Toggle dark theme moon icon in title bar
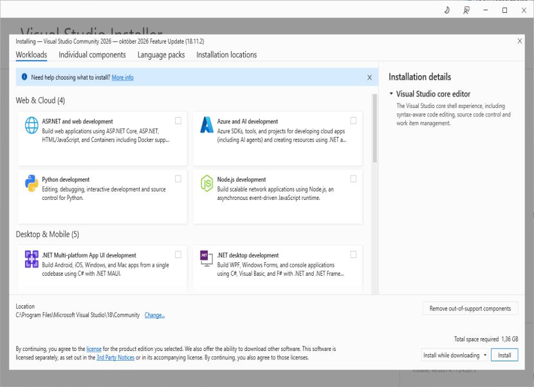 tap(447, 10)
